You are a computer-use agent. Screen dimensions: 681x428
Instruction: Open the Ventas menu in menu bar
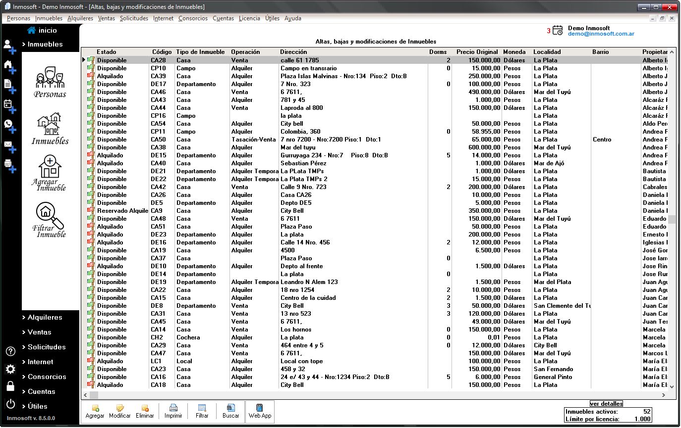(x=107, y=18)
